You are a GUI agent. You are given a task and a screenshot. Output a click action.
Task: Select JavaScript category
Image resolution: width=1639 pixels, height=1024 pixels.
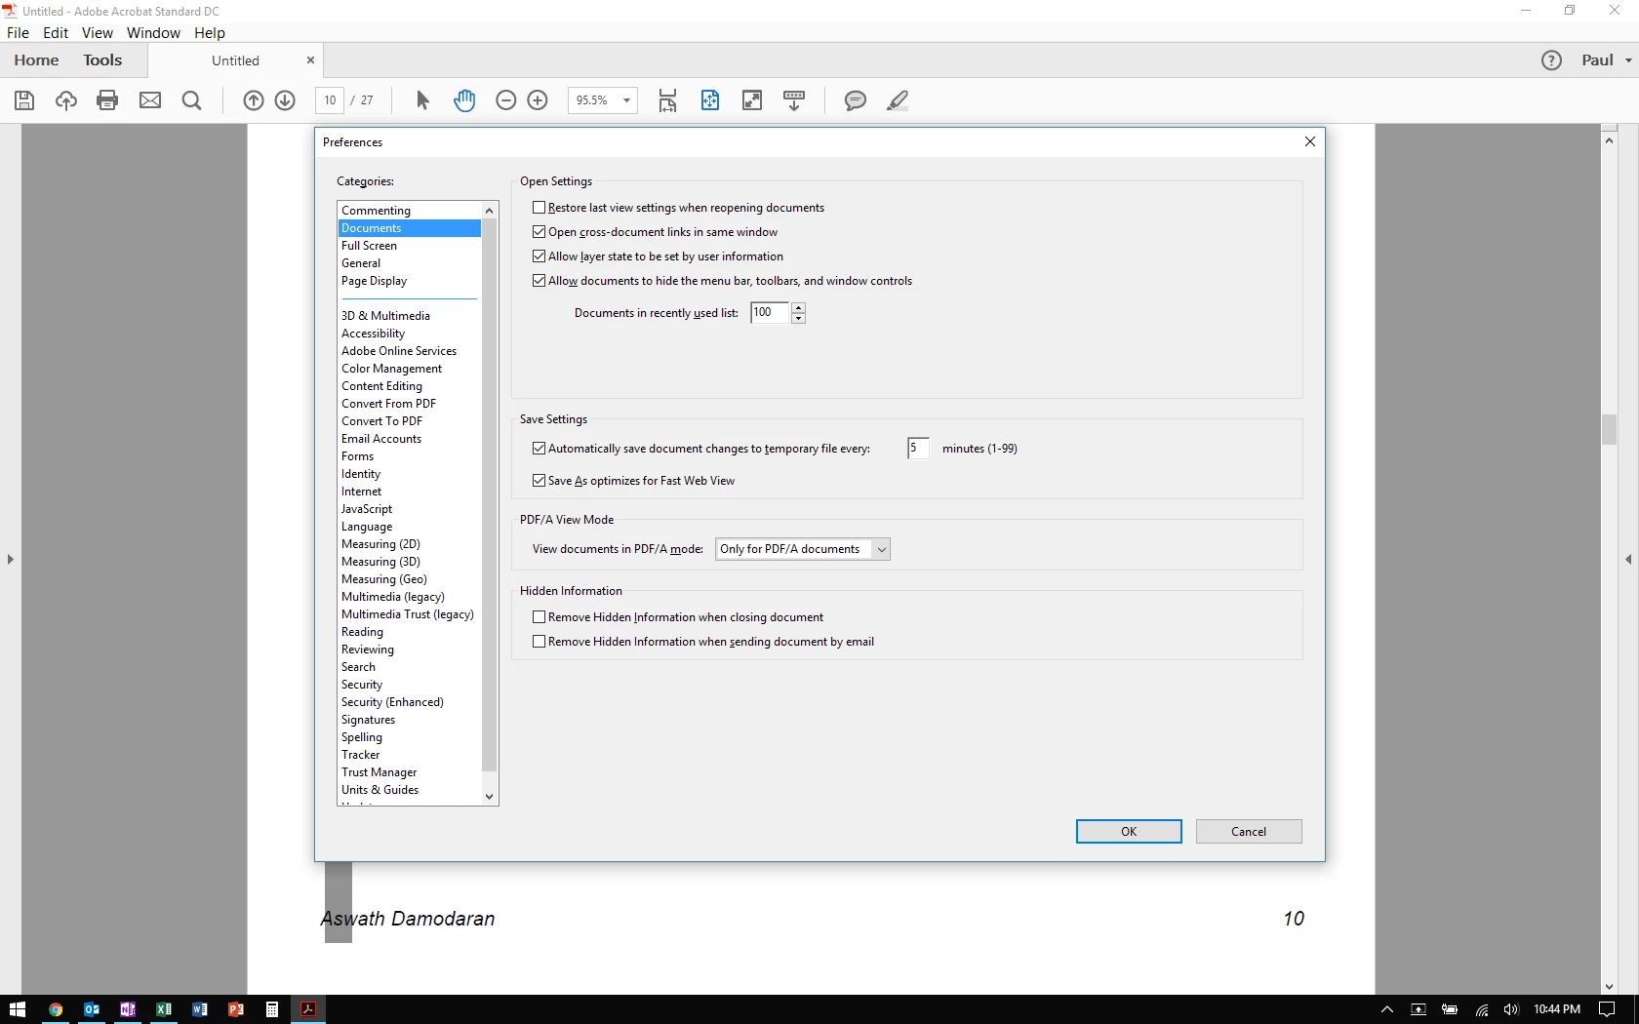[x=409, y=509]
